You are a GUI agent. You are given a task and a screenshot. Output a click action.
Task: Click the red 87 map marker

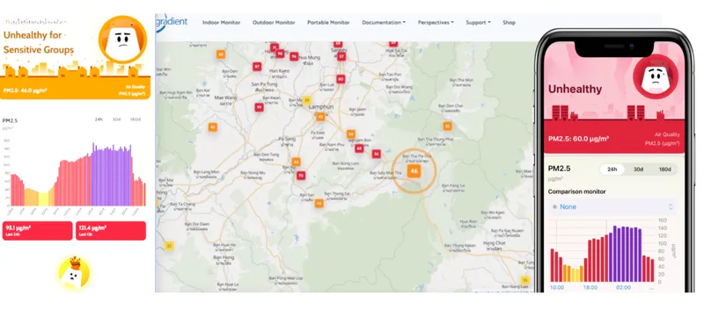pyautogui.click(x=257, y=66)
